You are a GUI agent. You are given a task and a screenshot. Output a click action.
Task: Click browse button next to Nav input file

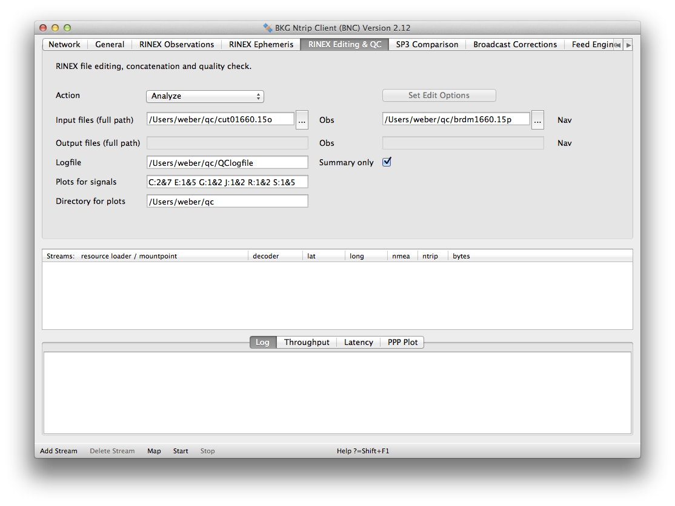(537, 120)
